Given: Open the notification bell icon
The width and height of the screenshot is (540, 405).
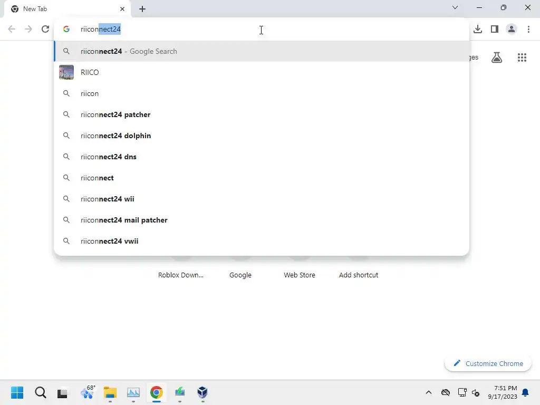Looking at the screenshot, I should pos(526,392).
